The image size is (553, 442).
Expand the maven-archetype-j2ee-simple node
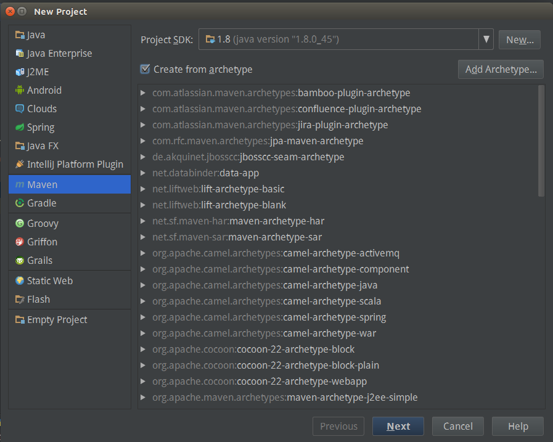[143, 397]
